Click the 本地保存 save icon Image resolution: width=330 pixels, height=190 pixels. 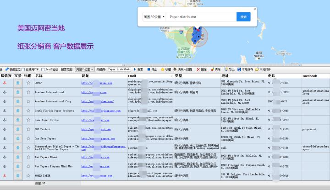pos(239,69)
